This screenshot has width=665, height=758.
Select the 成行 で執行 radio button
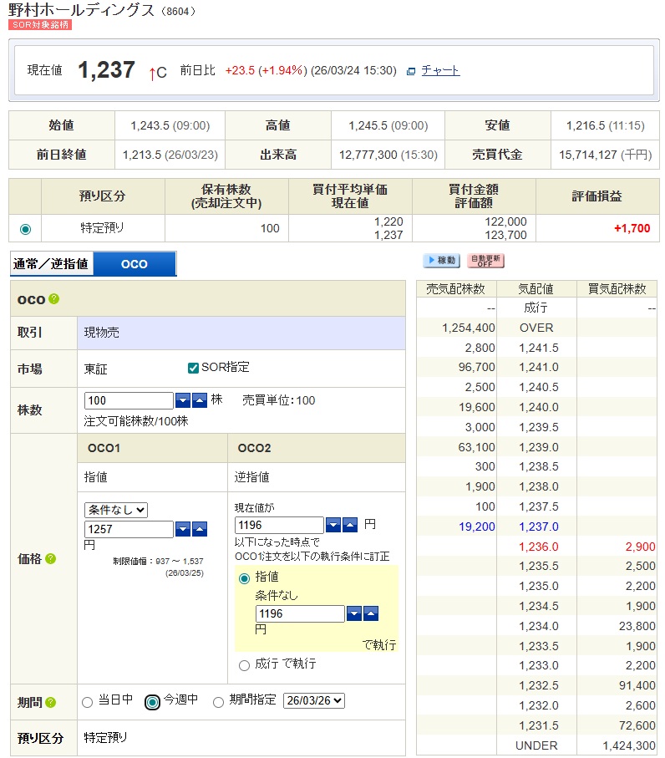pos(245,666)
